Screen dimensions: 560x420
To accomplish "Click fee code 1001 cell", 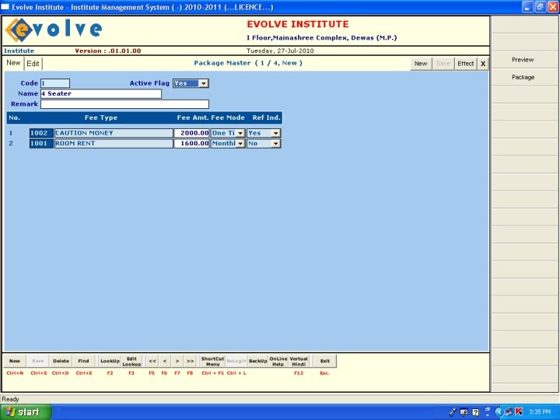I will [41, 144].
